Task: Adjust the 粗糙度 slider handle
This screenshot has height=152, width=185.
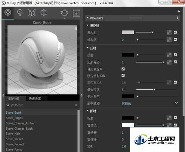Action: click(138, 40)
